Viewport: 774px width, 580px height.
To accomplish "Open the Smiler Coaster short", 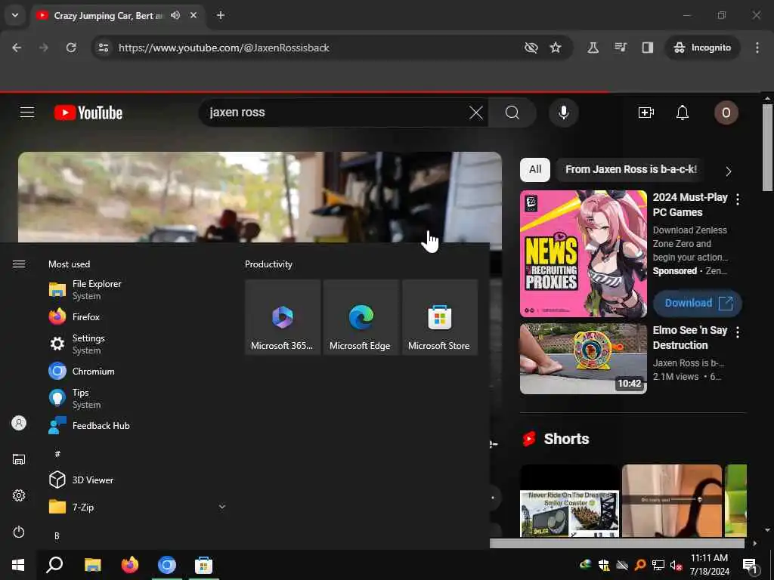I will (x=570, y=501).
